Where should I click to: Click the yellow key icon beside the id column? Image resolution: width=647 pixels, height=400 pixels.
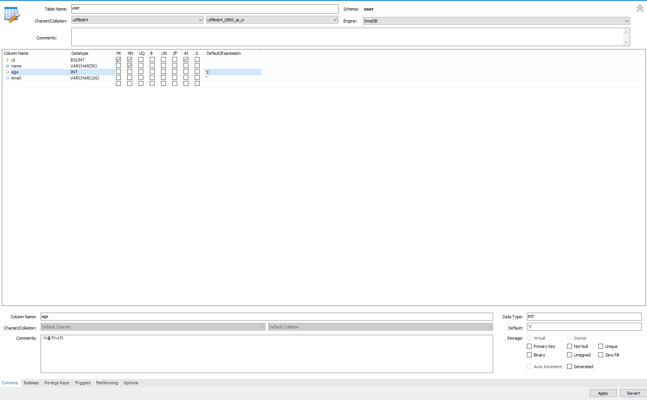tap(7, 60)
